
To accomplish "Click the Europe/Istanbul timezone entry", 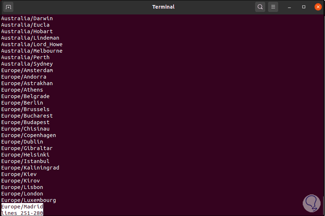I will click(25, 161).
